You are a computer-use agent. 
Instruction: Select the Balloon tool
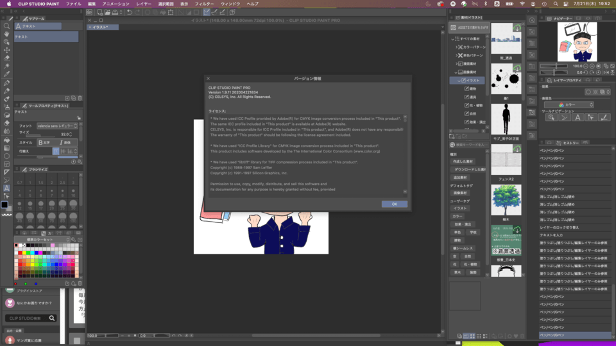click(6, 180)
